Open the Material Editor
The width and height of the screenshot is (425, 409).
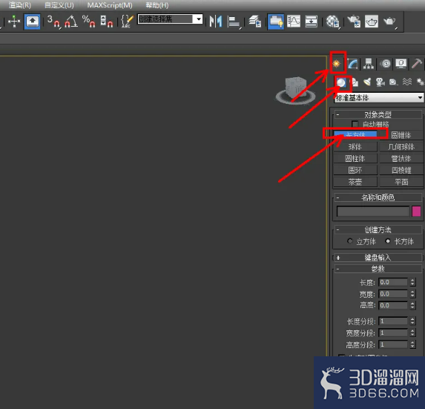[332, 22]
